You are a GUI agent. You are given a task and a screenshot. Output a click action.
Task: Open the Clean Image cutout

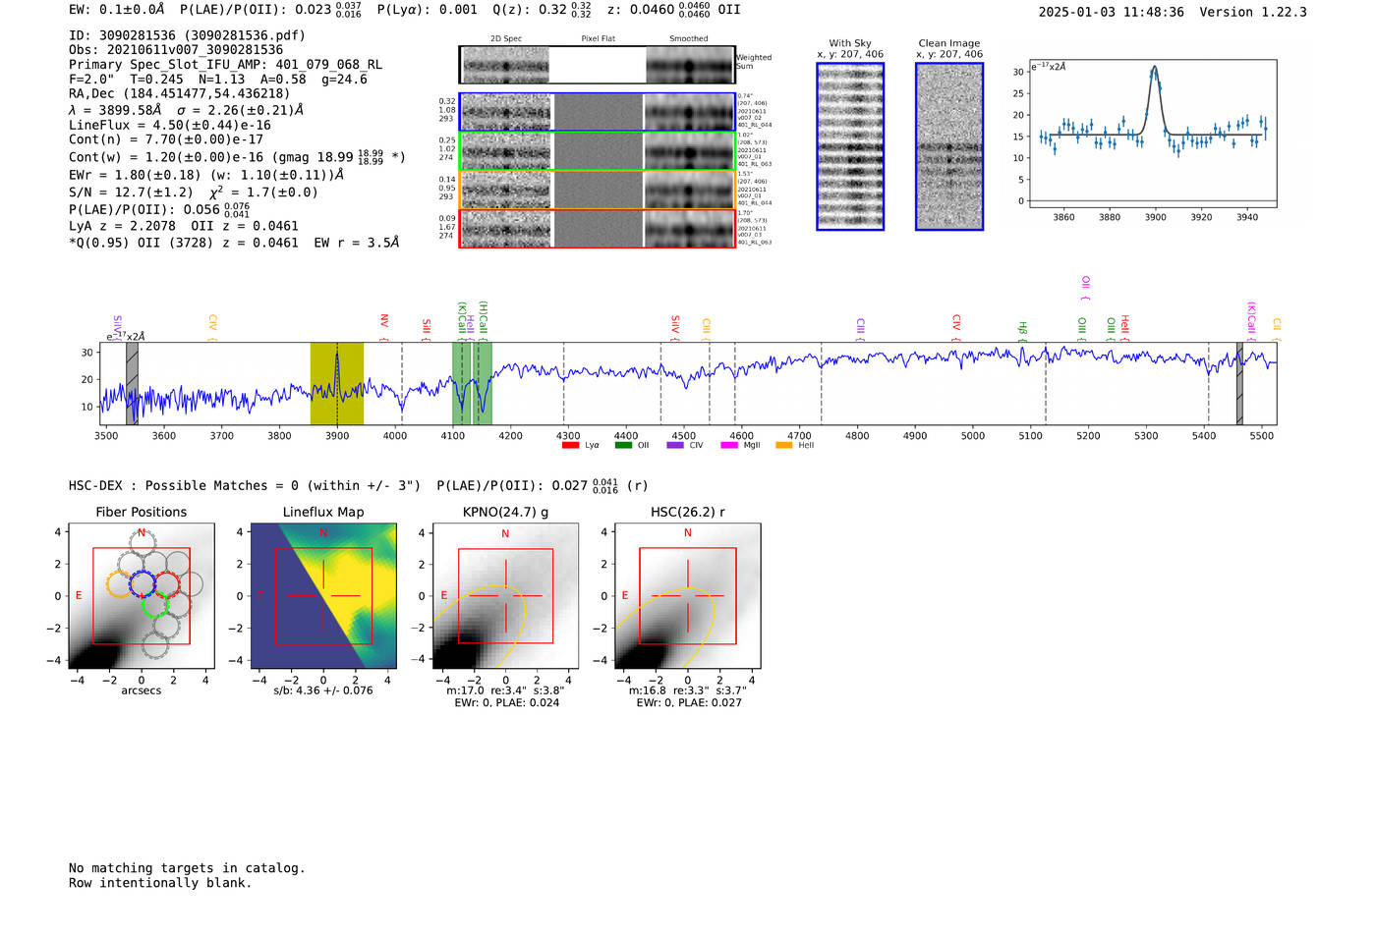[x=949, y=146]
